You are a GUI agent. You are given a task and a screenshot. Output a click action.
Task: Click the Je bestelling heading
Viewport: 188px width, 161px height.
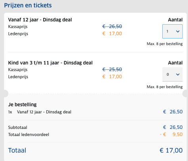[x=22, y=105]
